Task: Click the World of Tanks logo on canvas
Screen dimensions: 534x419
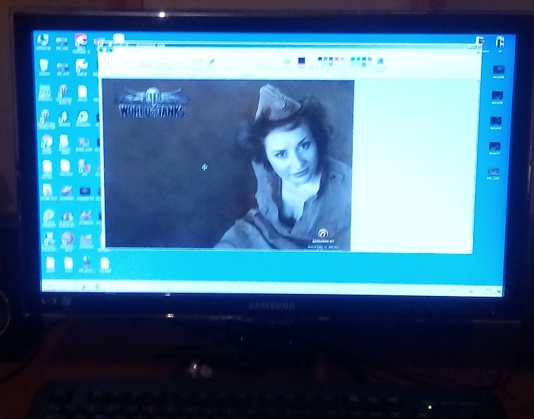Action: coord(152,103)
